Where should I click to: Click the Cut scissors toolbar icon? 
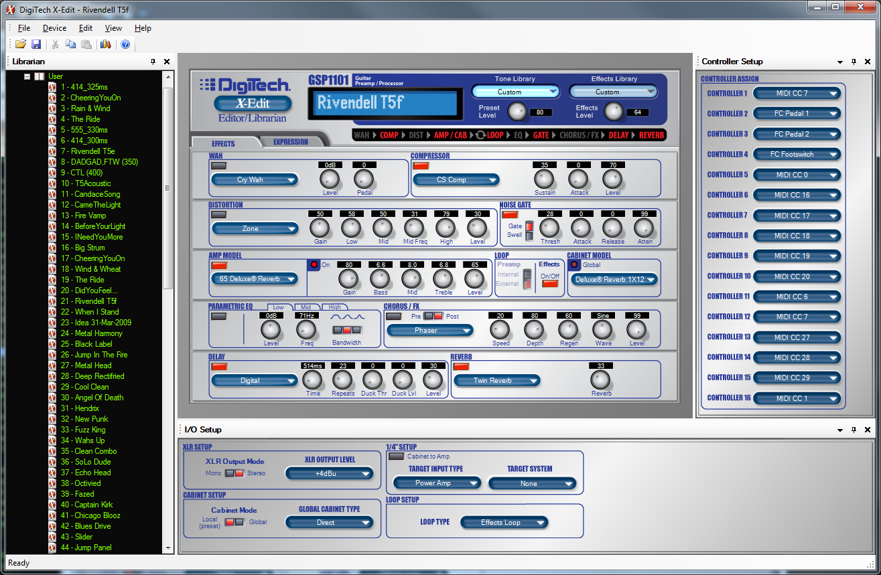click(x=56, y=44)
